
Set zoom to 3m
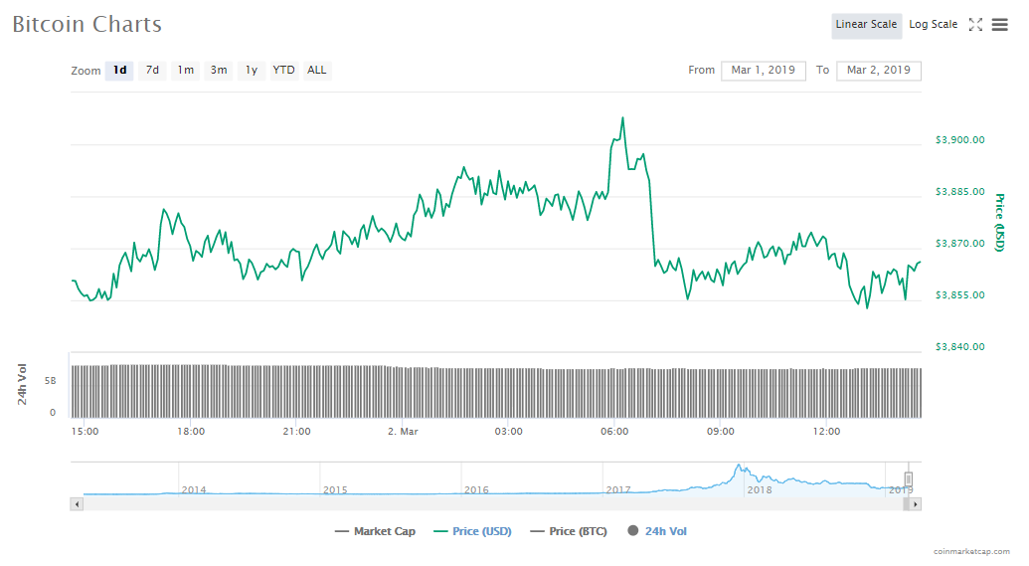click(219, 71)
